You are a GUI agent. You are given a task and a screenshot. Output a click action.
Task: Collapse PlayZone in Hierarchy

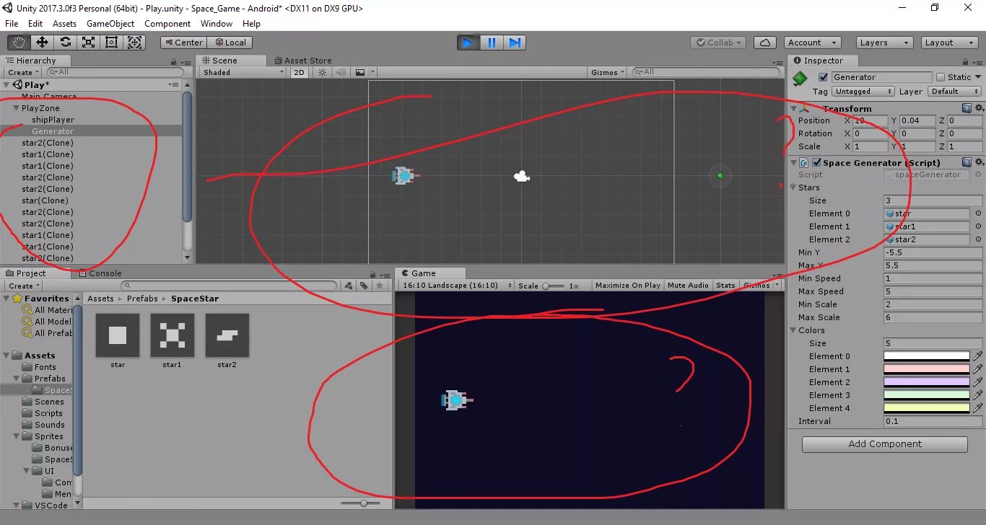click(x=16, y=108)
